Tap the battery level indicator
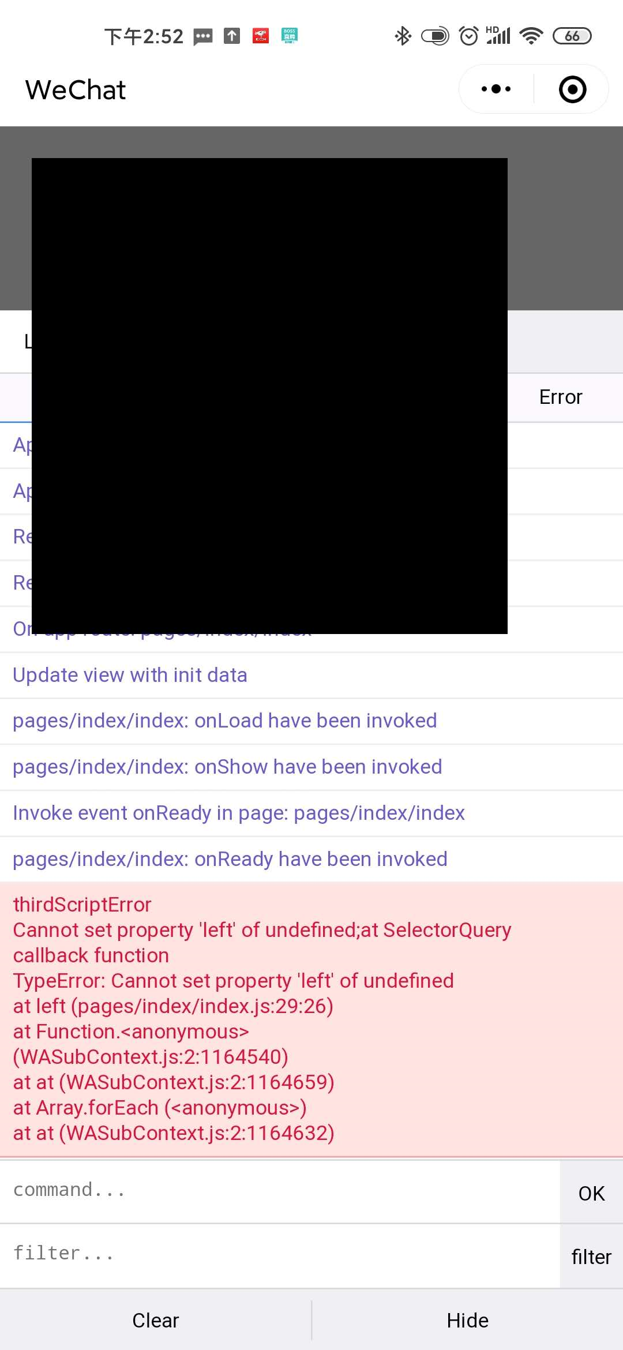The height and width of the screenshot is (1350, 623). click(x=572, y=36)
